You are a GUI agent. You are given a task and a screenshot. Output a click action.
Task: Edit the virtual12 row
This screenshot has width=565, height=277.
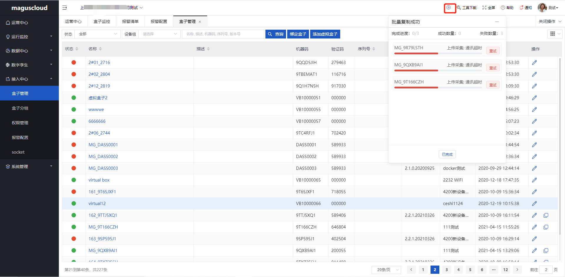coord(534,204)
